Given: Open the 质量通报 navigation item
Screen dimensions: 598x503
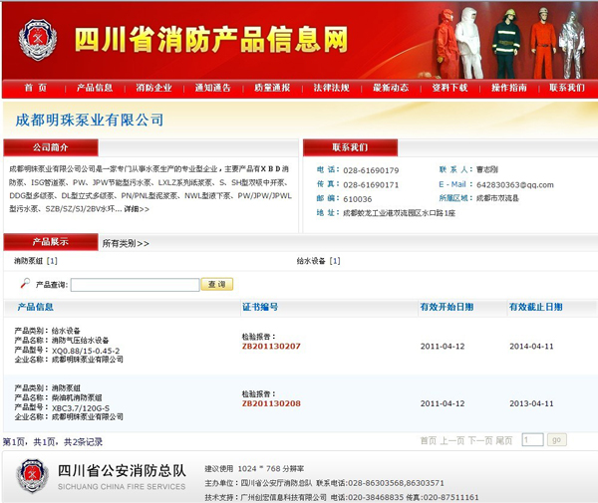Looking at the screenshot, I should (272, 88).
